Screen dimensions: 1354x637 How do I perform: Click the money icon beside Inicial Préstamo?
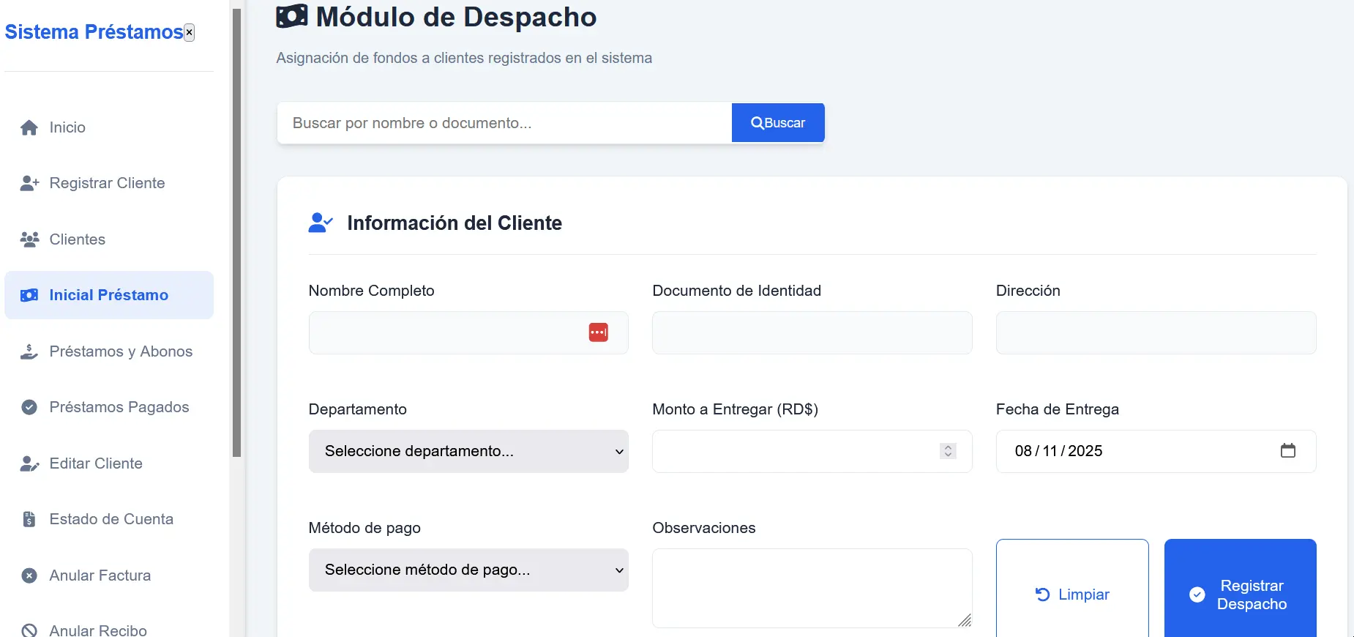(29, 295)
